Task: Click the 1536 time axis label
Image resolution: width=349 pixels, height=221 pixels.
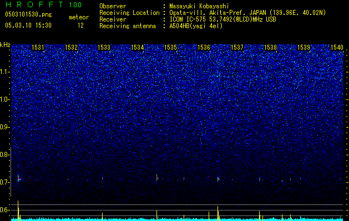Action: point(204,47)
